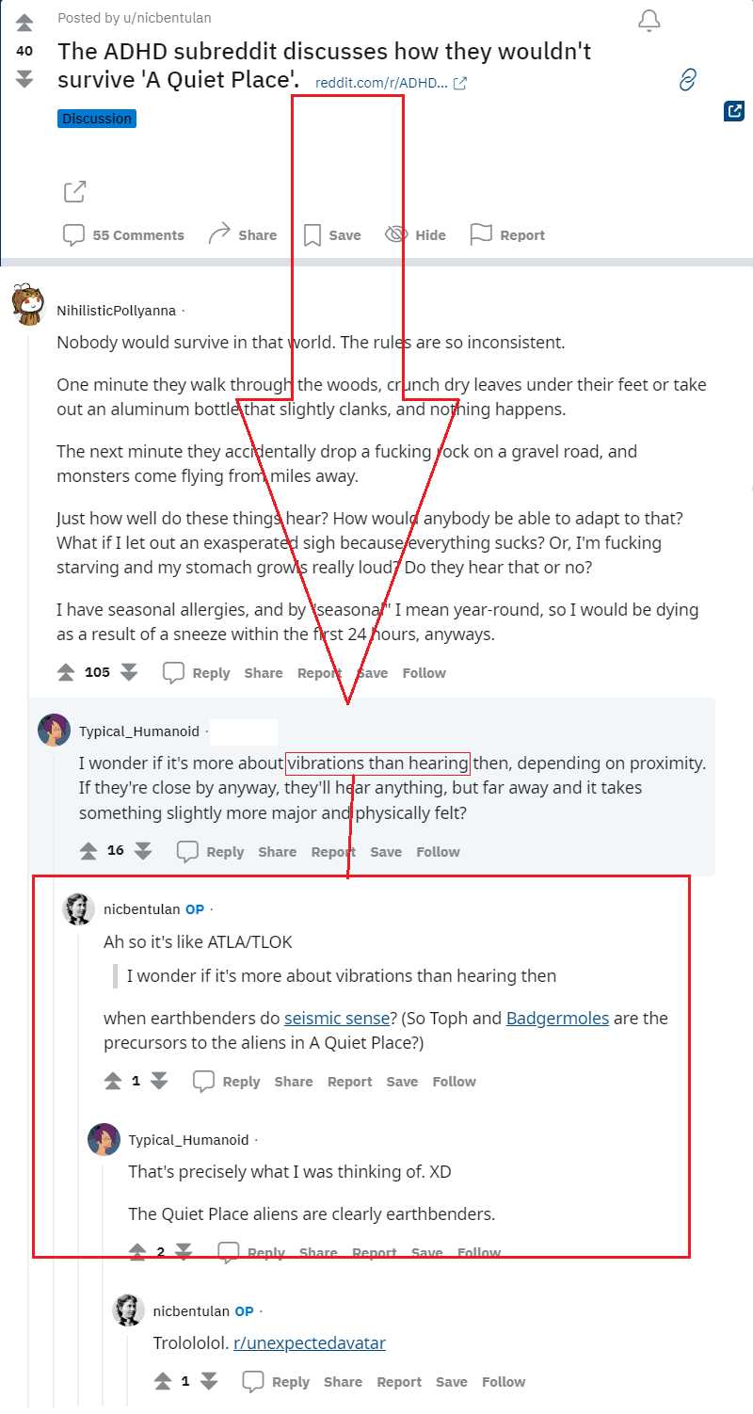Report the main post
The width and height of the screenshot is (753, 1414).
click(x=507, y=235)
